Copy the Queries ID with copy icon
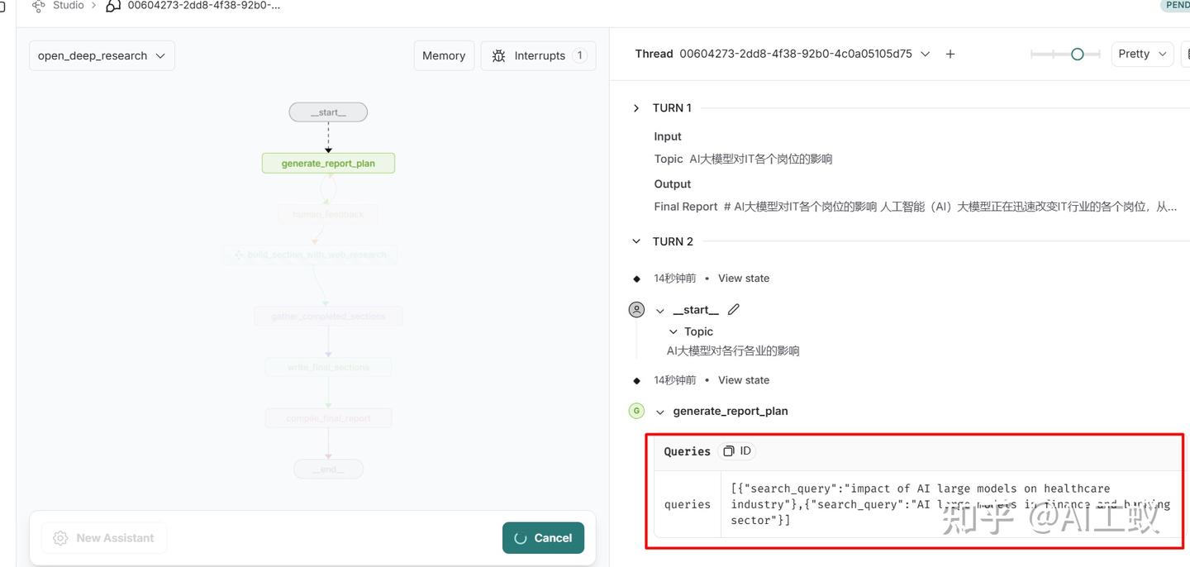 tap(728, 451)
